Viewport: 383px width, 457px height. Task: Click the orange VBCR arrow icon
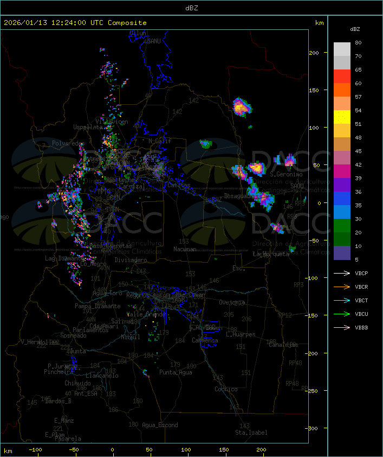tap(342, 287)
